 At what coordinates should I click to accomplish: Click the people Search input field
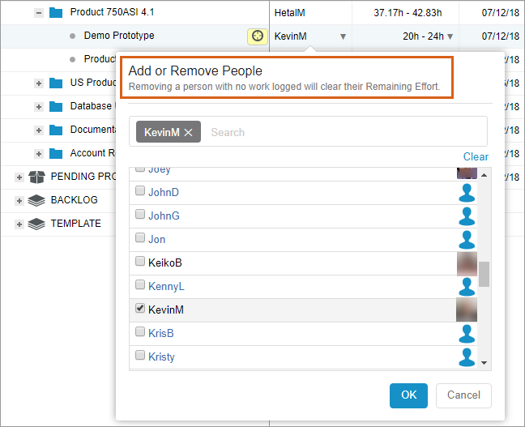coord(340,132)
